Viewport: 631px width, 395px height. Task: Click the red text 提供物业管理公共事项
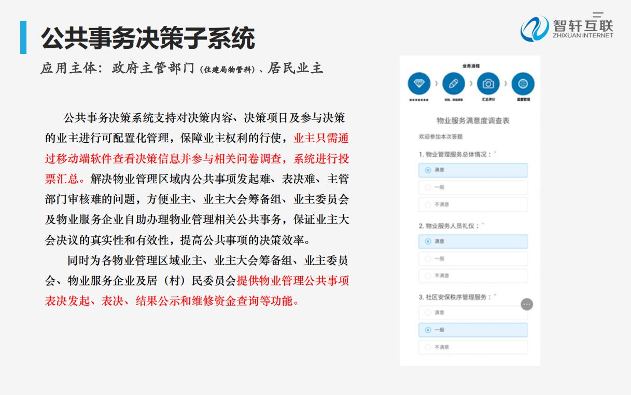292,281
